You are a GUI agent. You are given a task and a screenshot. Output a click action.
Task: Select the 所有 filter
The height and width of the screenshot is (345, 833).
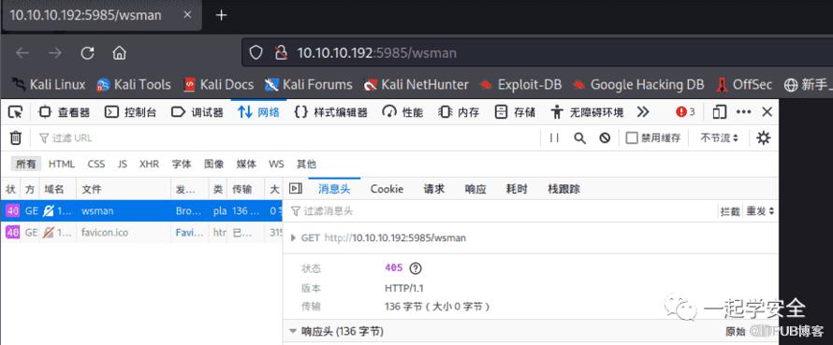point(25,164)
